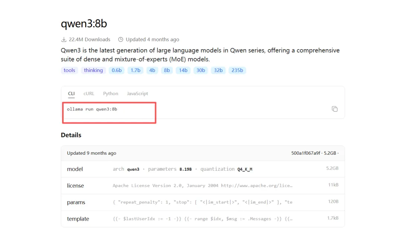
Task: Open the model details row
Action: coord(203,169)
